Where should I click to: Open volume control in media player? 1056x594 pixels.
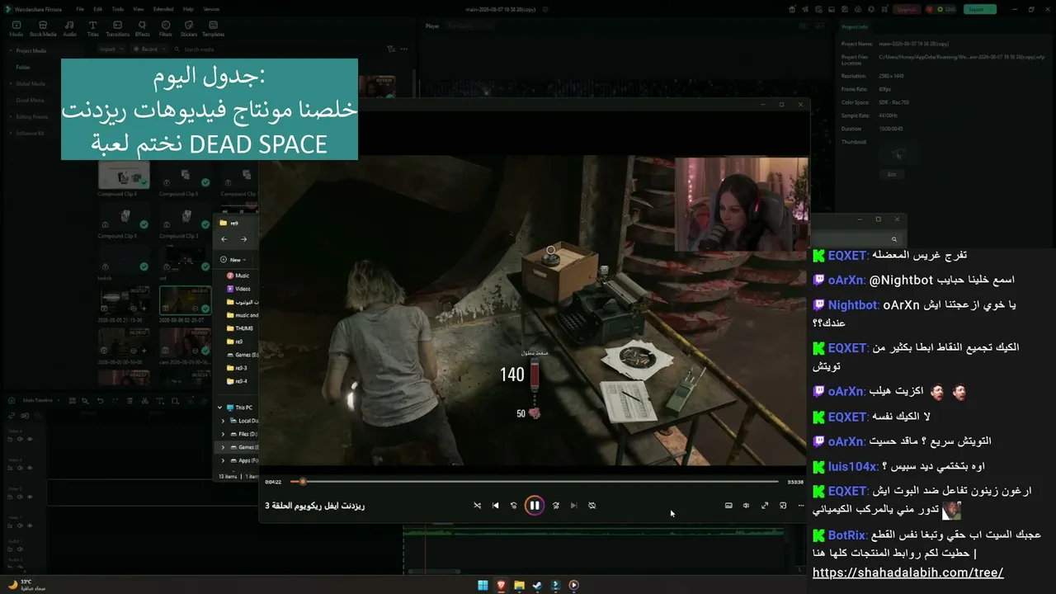tap(746, 506)
